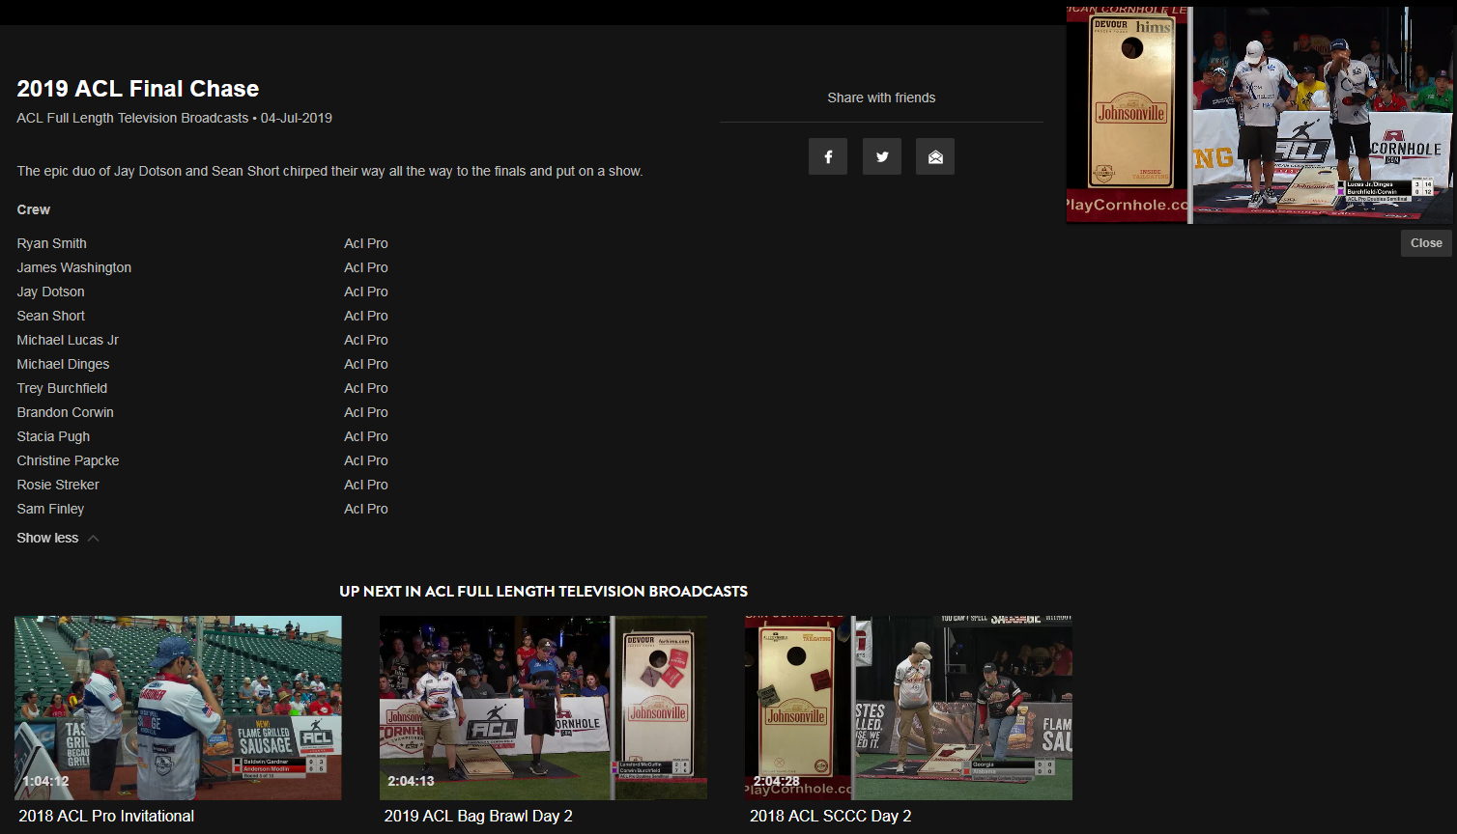Select crew member Jay Dotson
Screen dimensions: 1457x834
tap(50, 292)
